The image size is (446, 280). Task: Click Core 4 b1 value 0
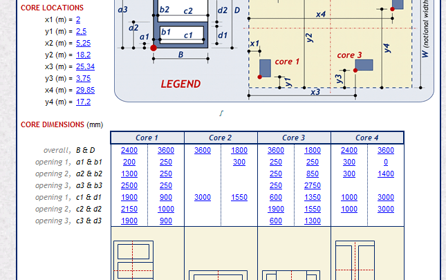[386, 162]
